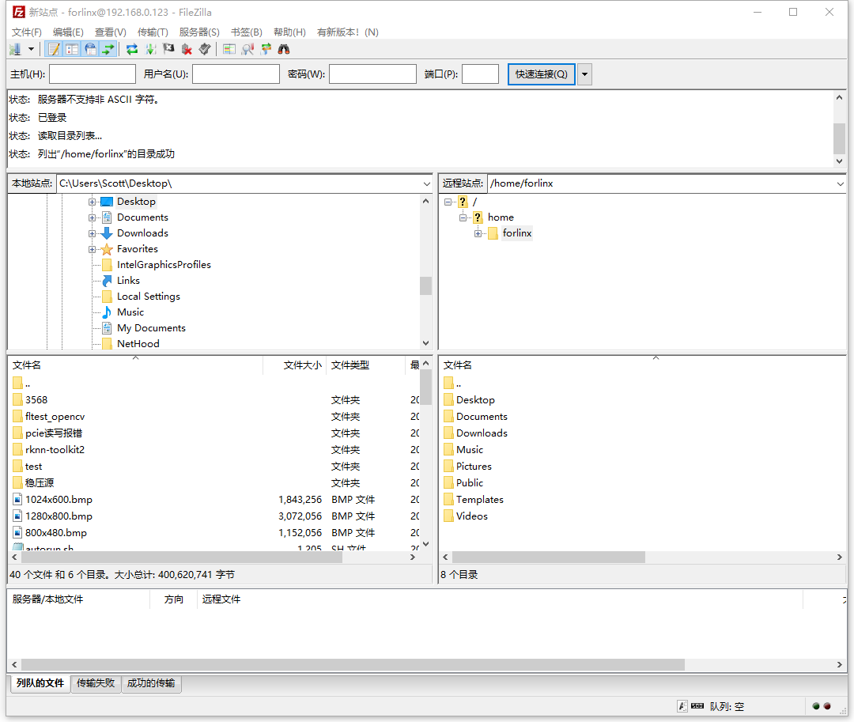Click the 主机(H) host input field
The image size is (854, 722).
point(93,74)
